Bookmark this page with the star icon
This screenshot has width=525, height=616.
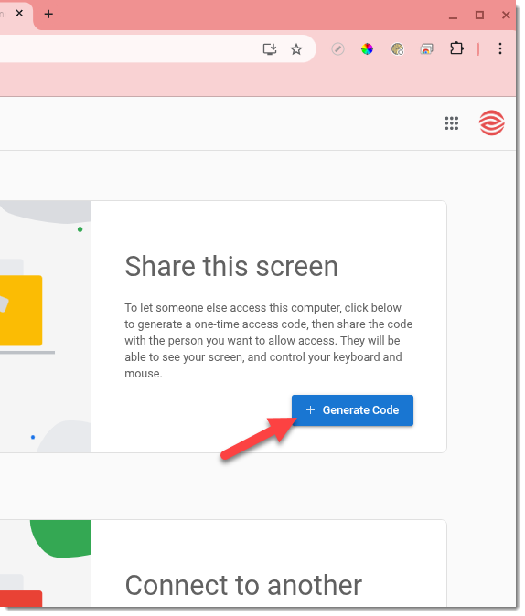[x=296, y=49]
